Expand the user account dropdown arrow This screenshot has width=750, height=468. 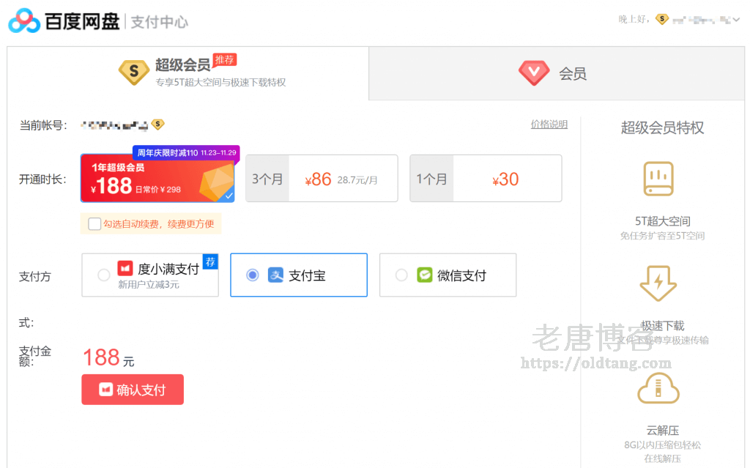tap(737, 20)
